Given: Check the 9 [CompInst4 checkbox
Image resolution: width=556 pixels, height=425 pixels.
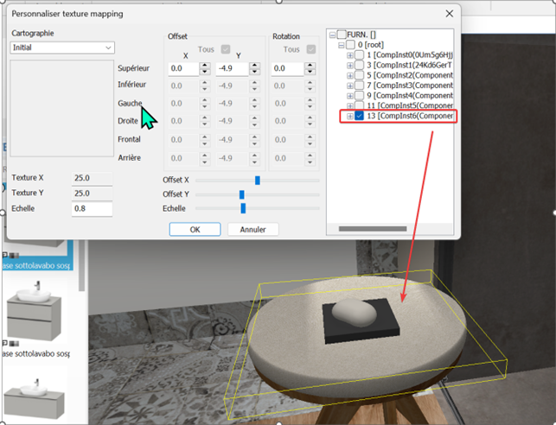Looking at the screenshot, I should [359, 96].
